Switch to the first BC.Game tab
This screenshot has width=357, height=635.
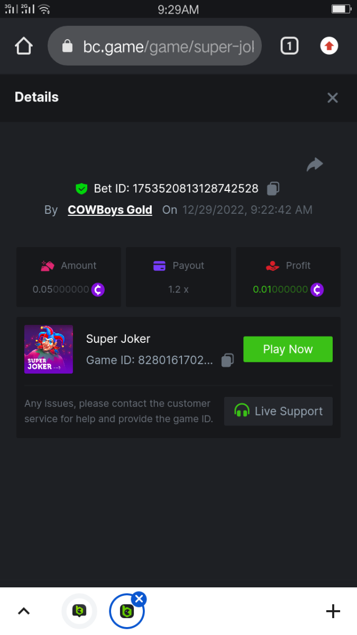click(79, 611)
